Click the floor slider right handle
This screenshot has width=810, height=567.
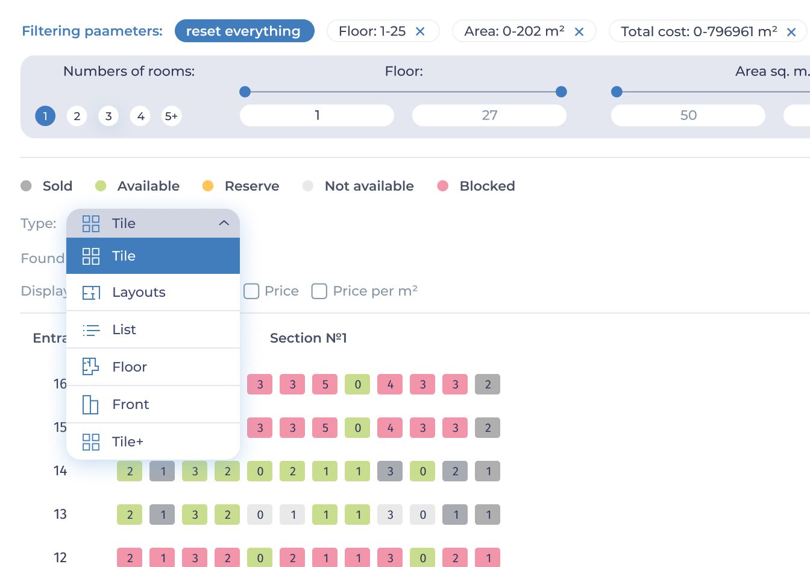pos(561,92)
